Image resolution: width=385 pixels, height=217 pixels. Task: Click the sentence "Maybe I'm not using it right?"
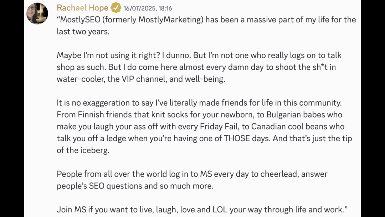point(108,55)
